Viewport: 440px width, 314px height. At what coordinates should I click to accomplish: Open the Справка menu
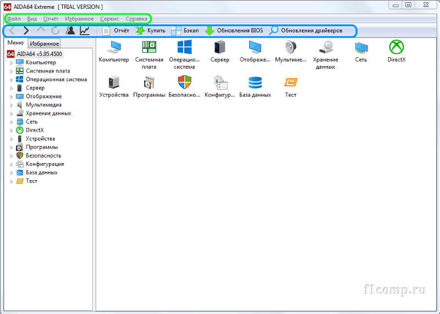(136, 19)
